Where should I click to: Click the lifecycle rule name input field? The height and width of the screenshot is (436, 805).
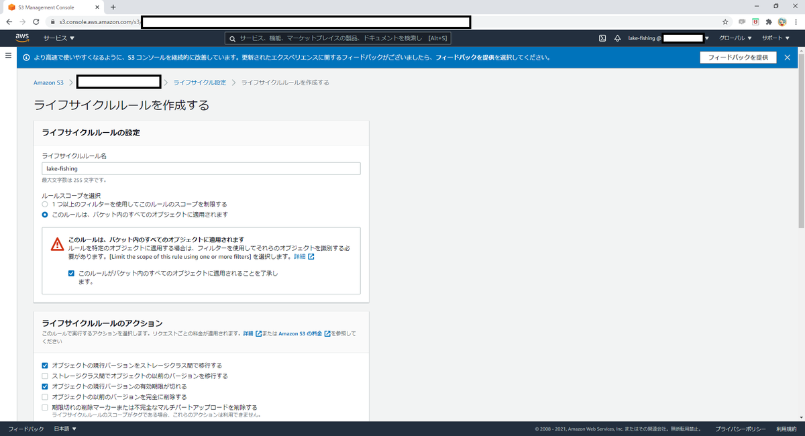point(201,169)
